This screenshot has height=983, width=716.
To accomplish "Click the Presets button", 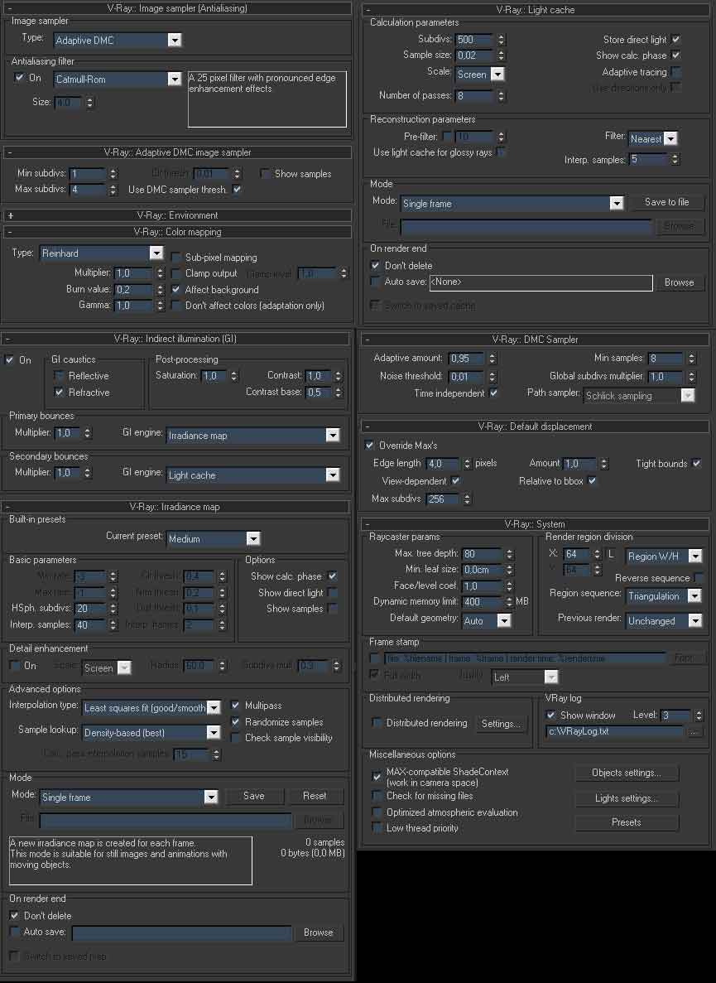I will (x=627, y=822).
